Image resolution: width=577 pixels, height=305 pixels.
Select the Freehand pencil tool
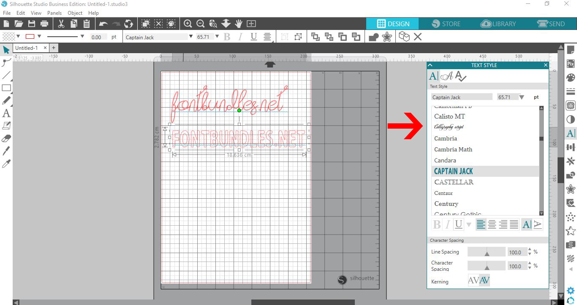pos(6,100)
